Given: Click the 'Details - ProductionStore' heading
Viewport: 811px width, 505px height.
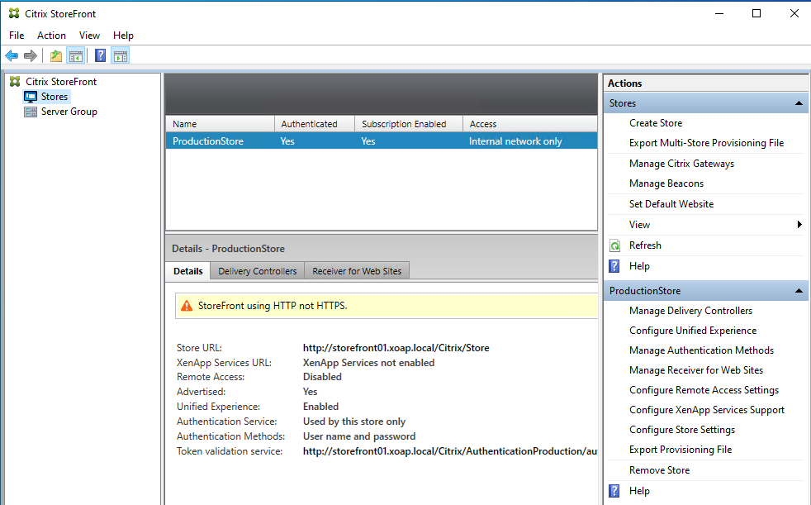Looking at the screenshot, I should pos(228,249).
